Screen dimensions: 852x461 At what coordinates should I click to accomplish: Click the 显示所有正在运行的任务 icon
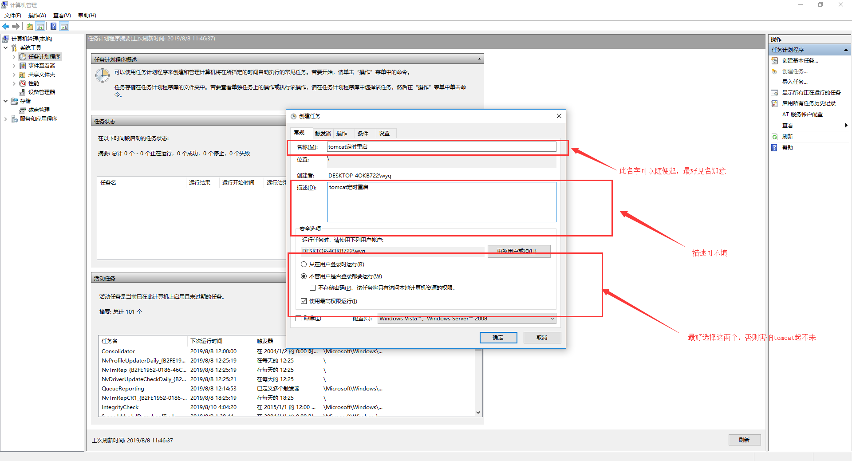[x=774, y=93]
